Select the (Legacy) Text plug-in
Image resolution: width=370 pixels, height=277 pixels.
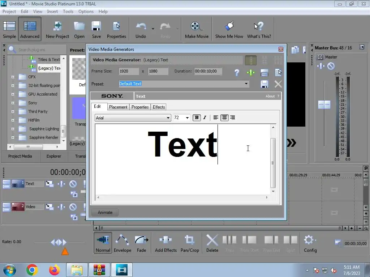[49, 68]
